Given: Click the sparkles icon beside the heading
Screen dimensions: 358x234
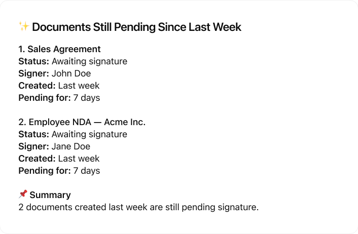Looking at the screenshot, I should [x=23, y=27].
